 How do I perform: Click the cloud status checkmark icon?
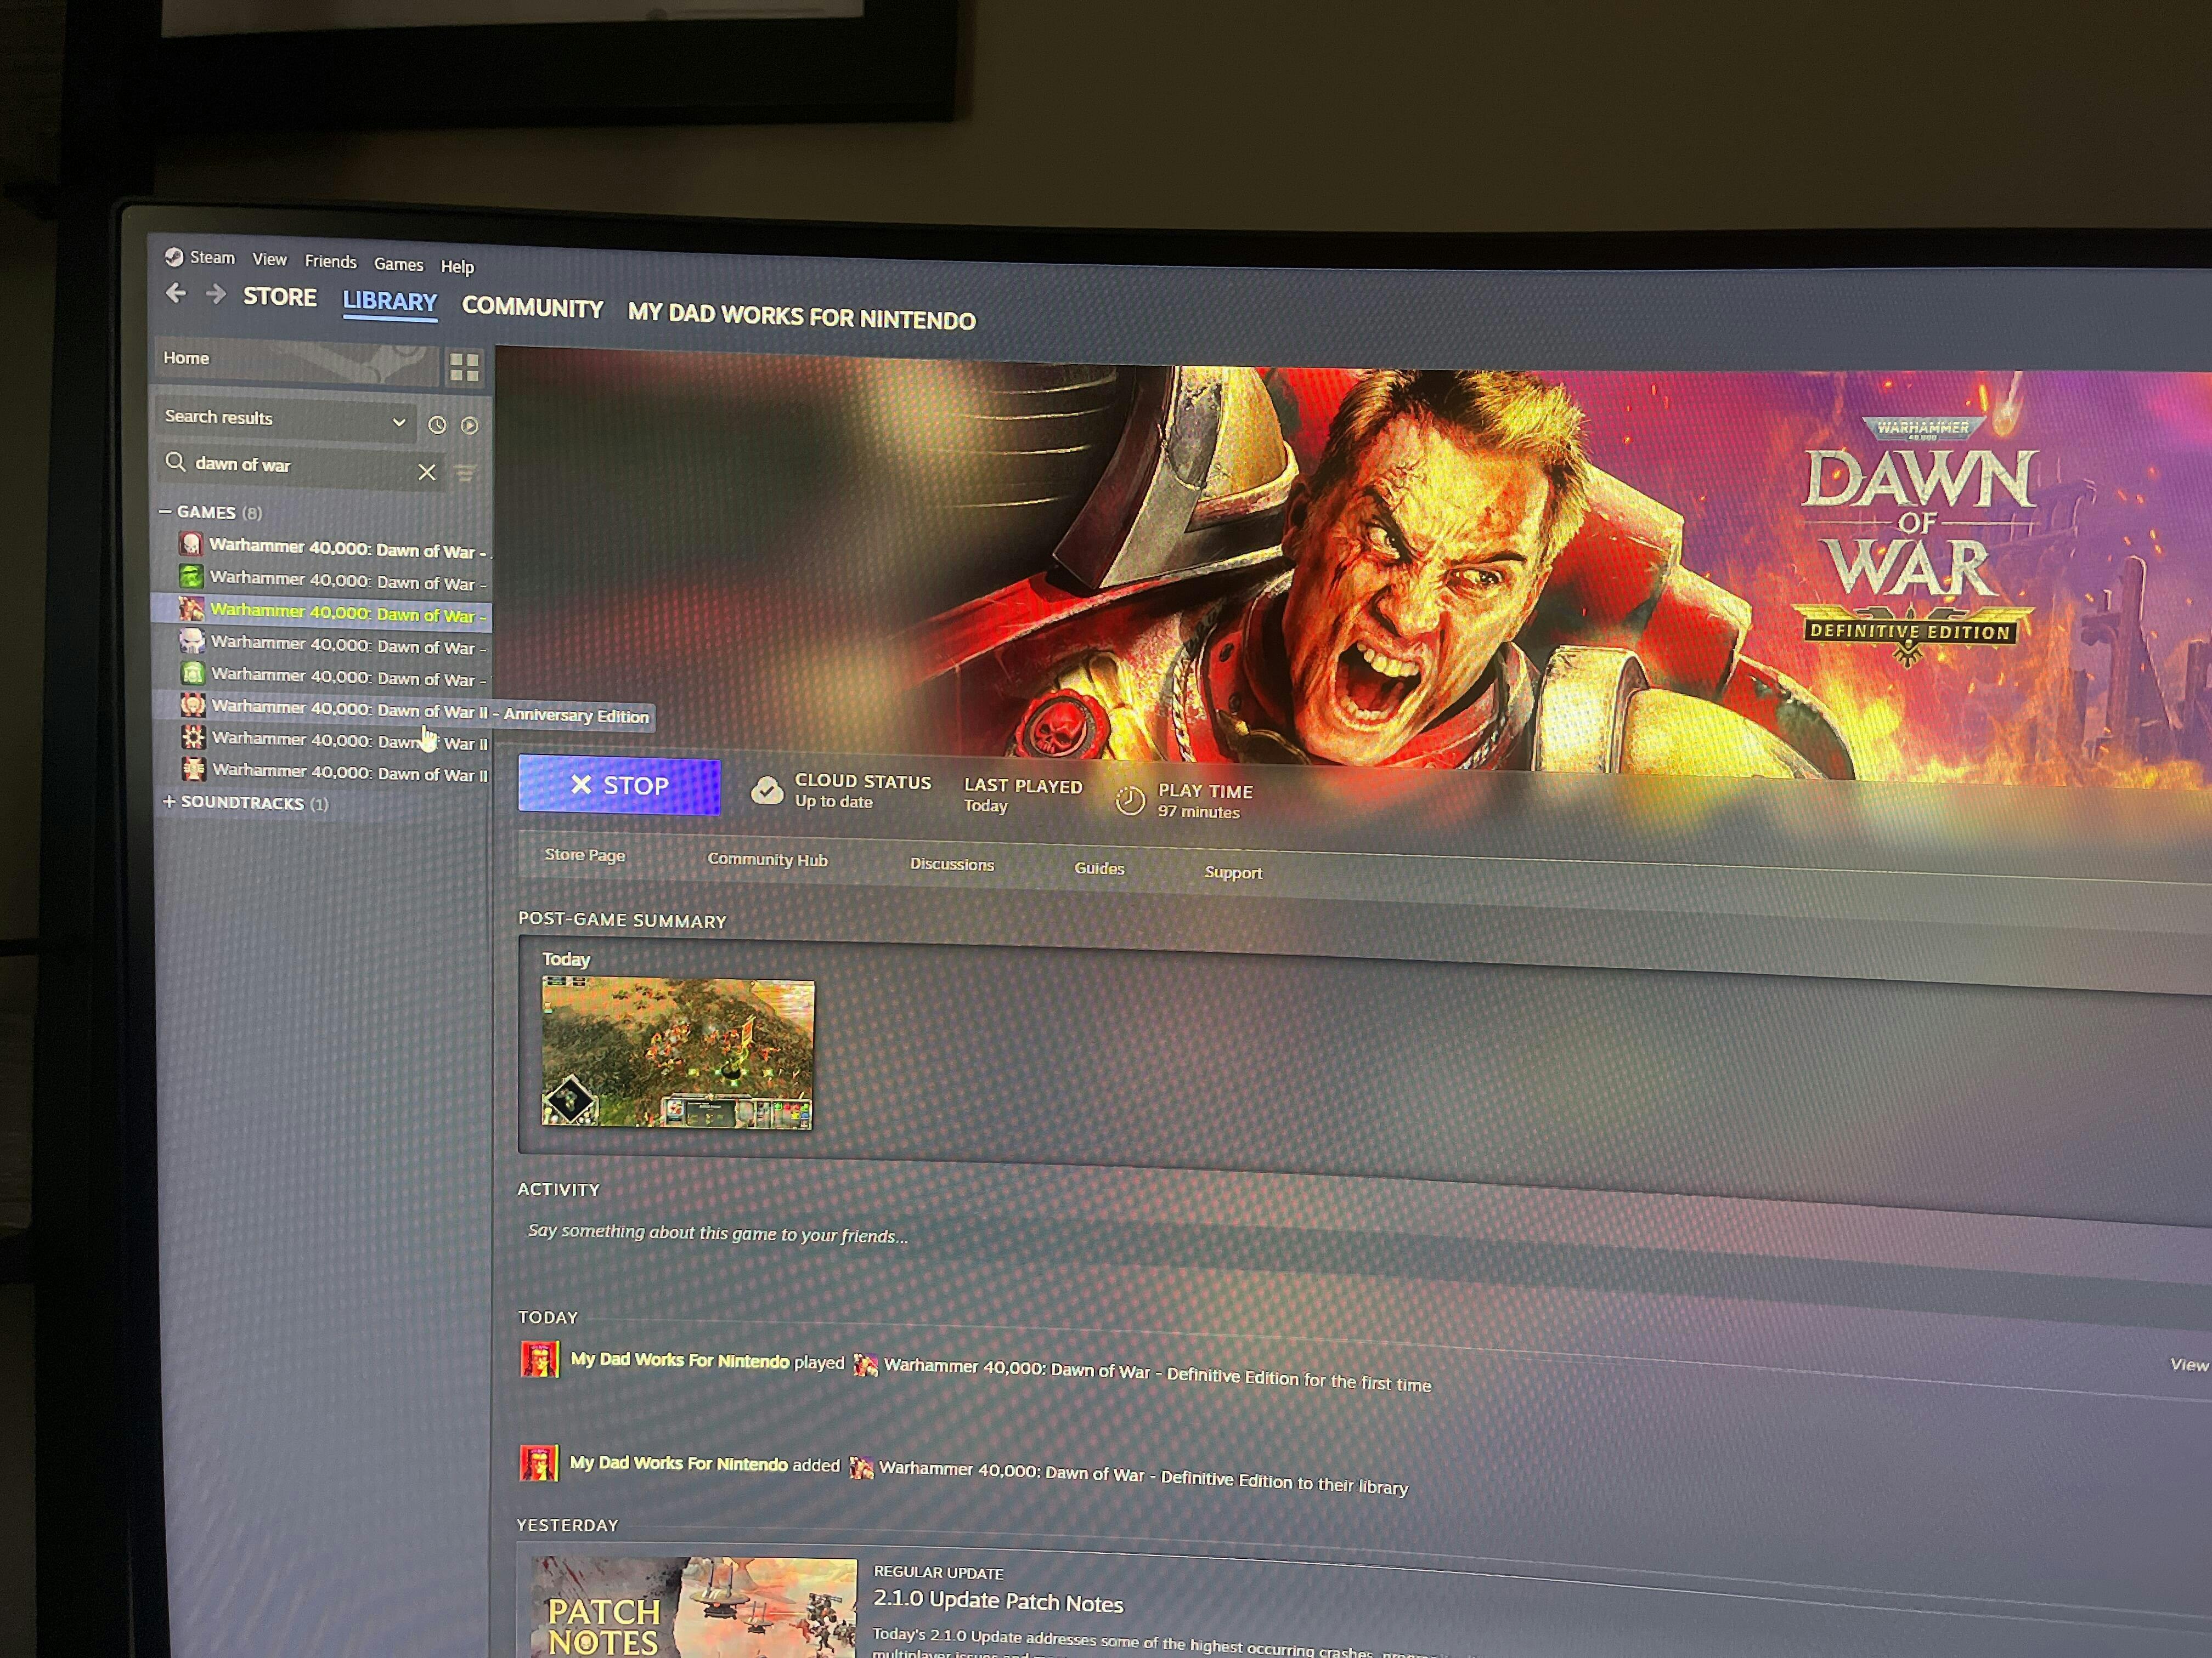click(x=767, y=791)
